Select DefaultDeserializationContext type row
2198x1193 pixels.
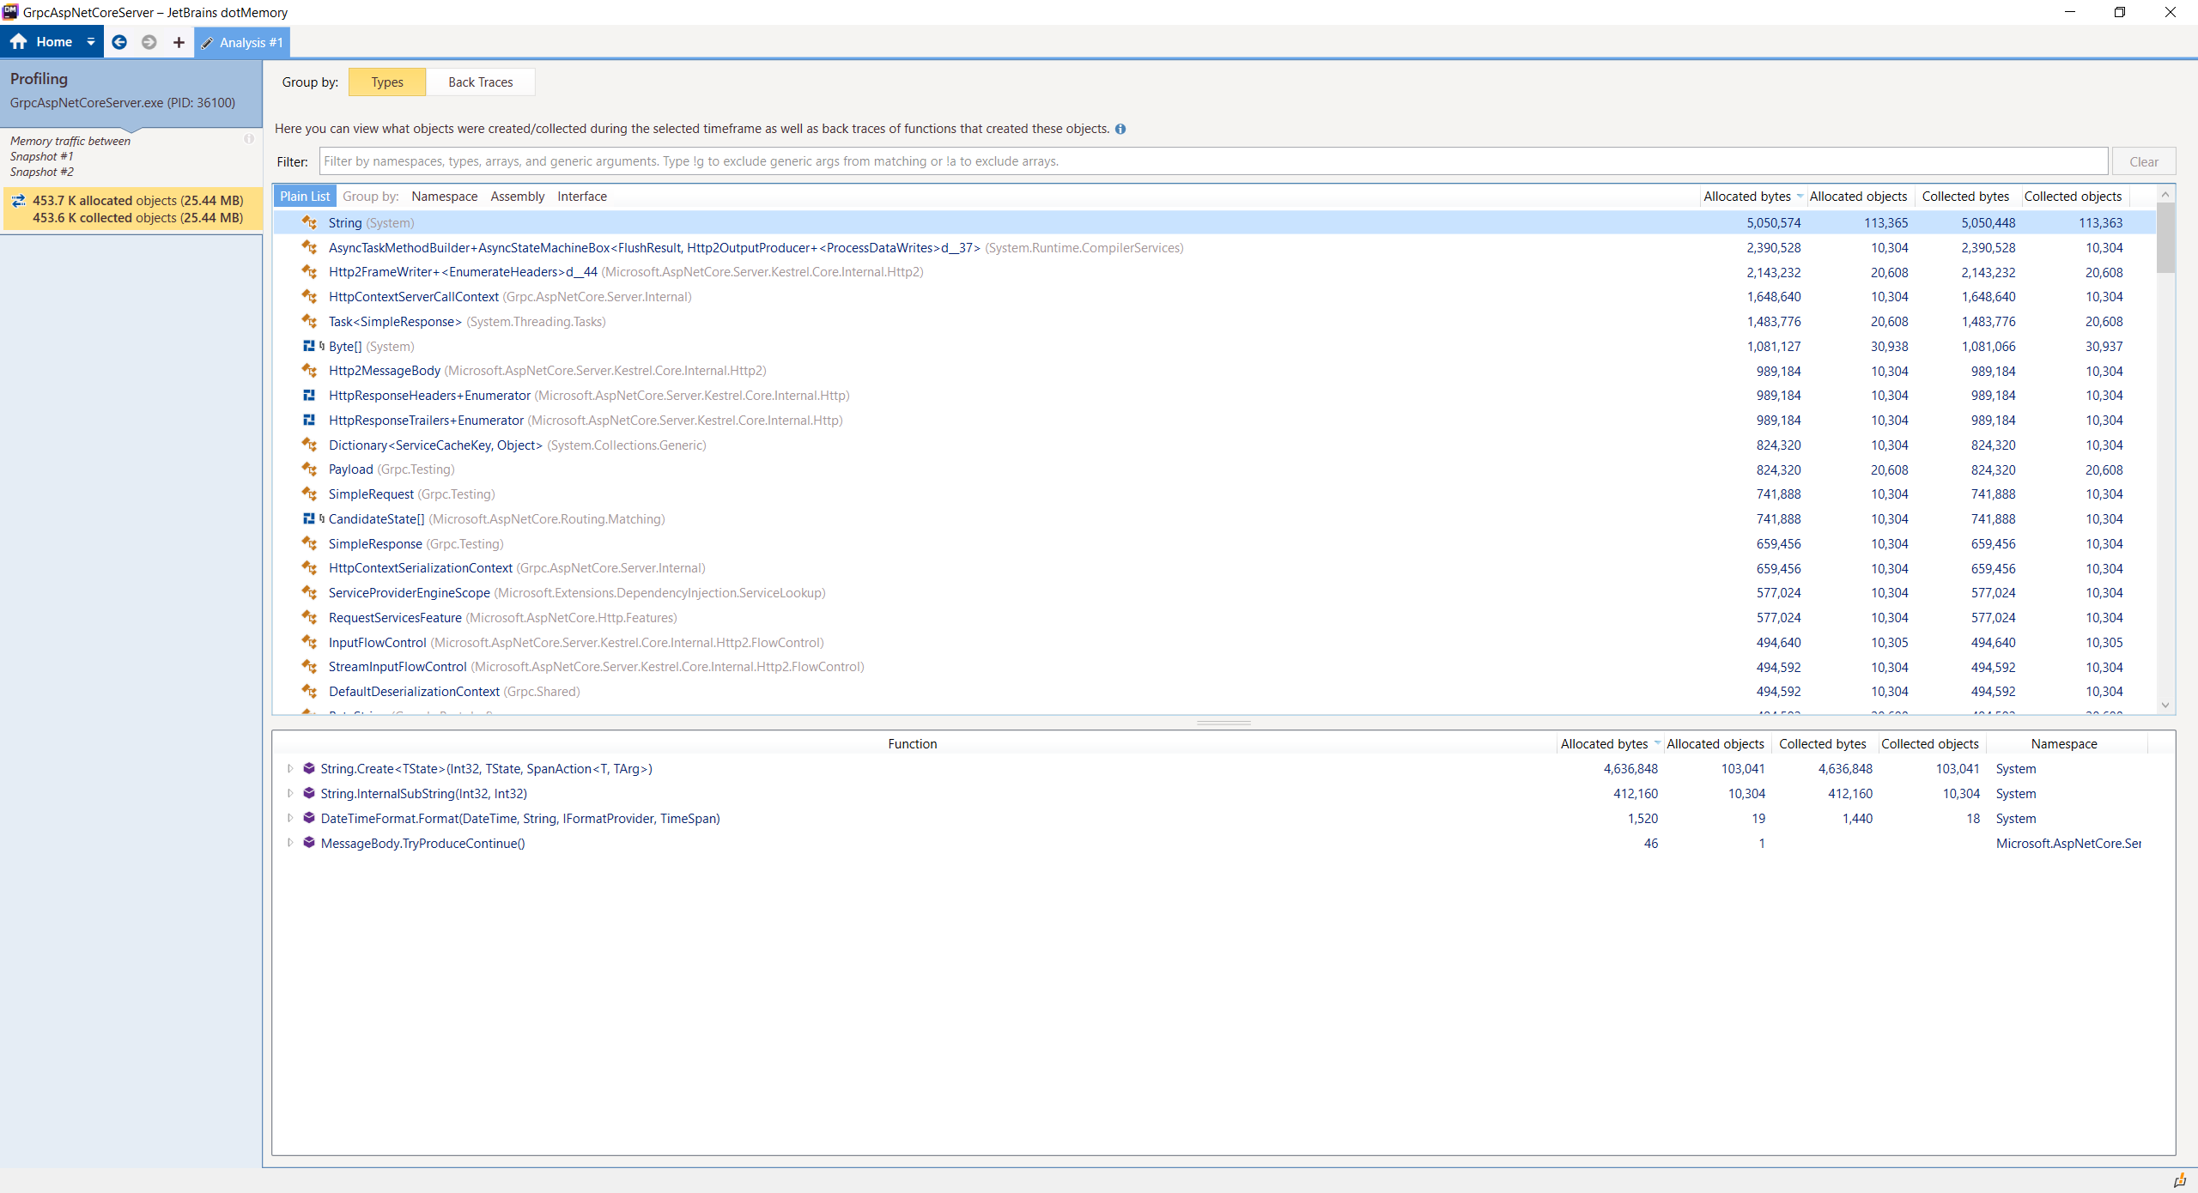click(1215, 692)
